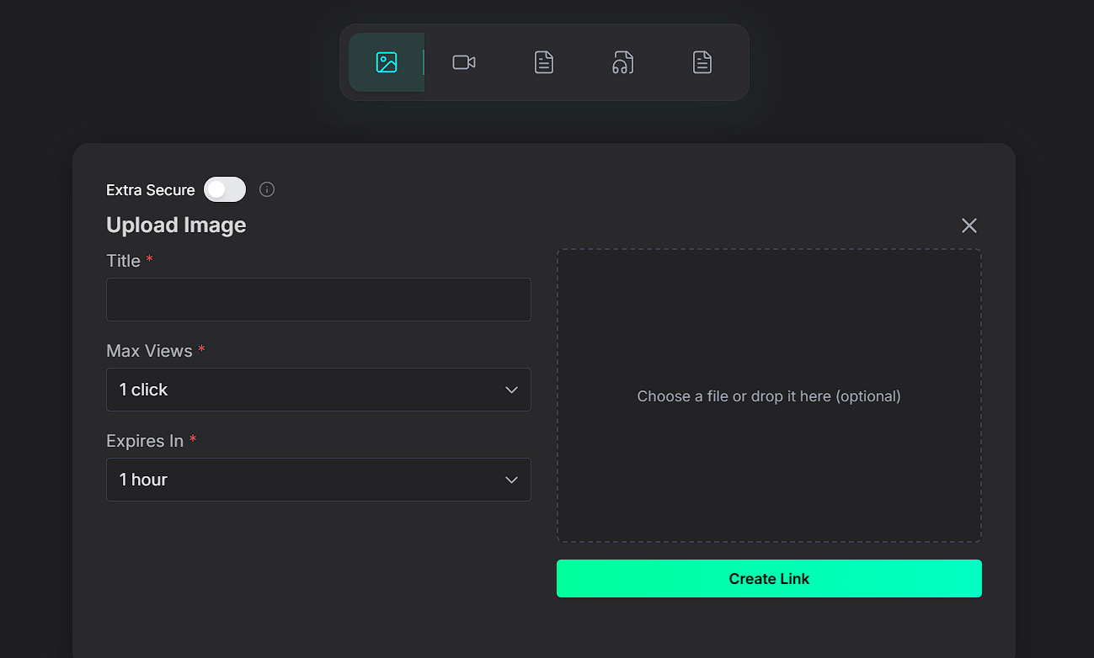Close the Upload Image form
Image resolution: width=1094 pixels, height=658 pixels.
(x=969, y=226)
